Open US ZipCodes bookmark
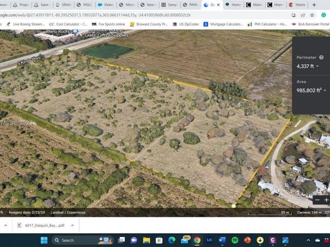 186,24
